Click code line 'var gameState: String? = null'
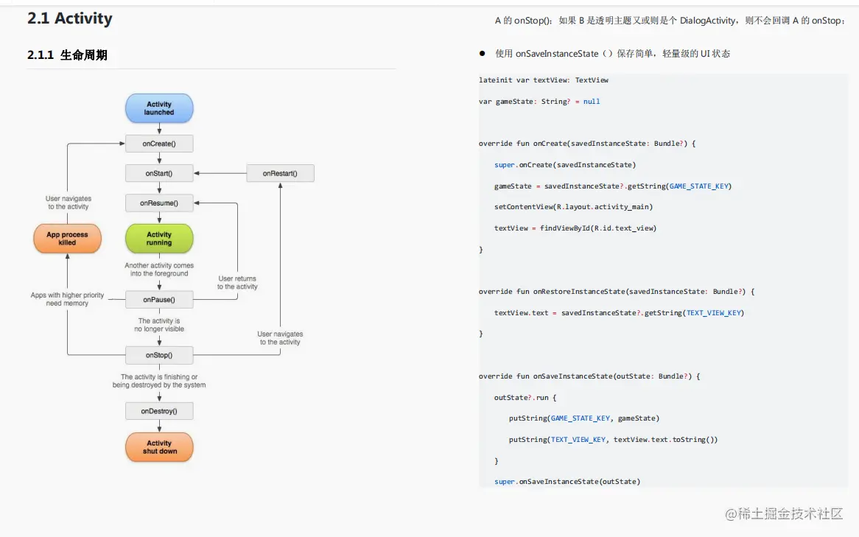 [539, 102]
